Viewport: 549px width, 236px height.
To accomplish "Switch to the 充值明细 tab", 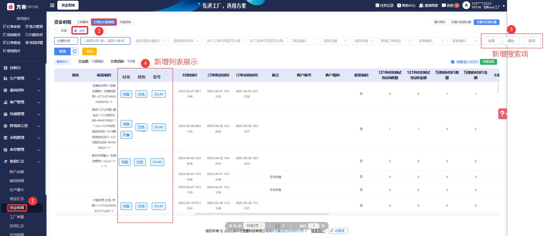I will coord(125,22).
